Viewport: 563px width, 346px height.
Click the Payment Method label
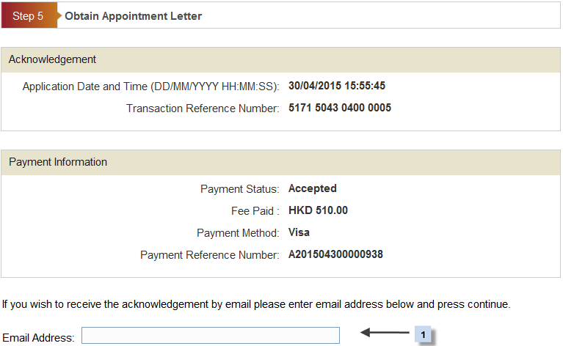[238, 233]
